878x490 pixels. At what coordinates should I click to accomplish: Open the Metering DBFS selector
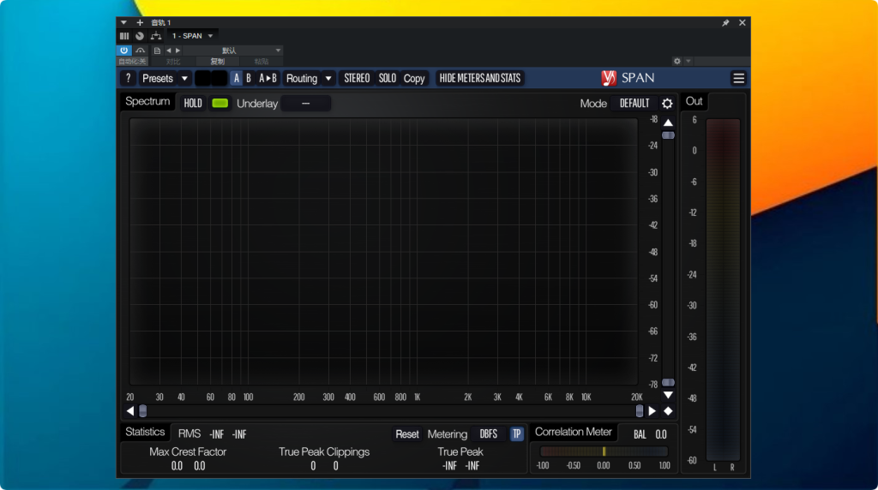[488, 434]
